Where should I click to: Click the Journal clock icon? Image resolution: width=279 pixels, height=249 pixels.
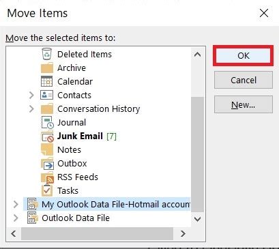coord(47,123)
